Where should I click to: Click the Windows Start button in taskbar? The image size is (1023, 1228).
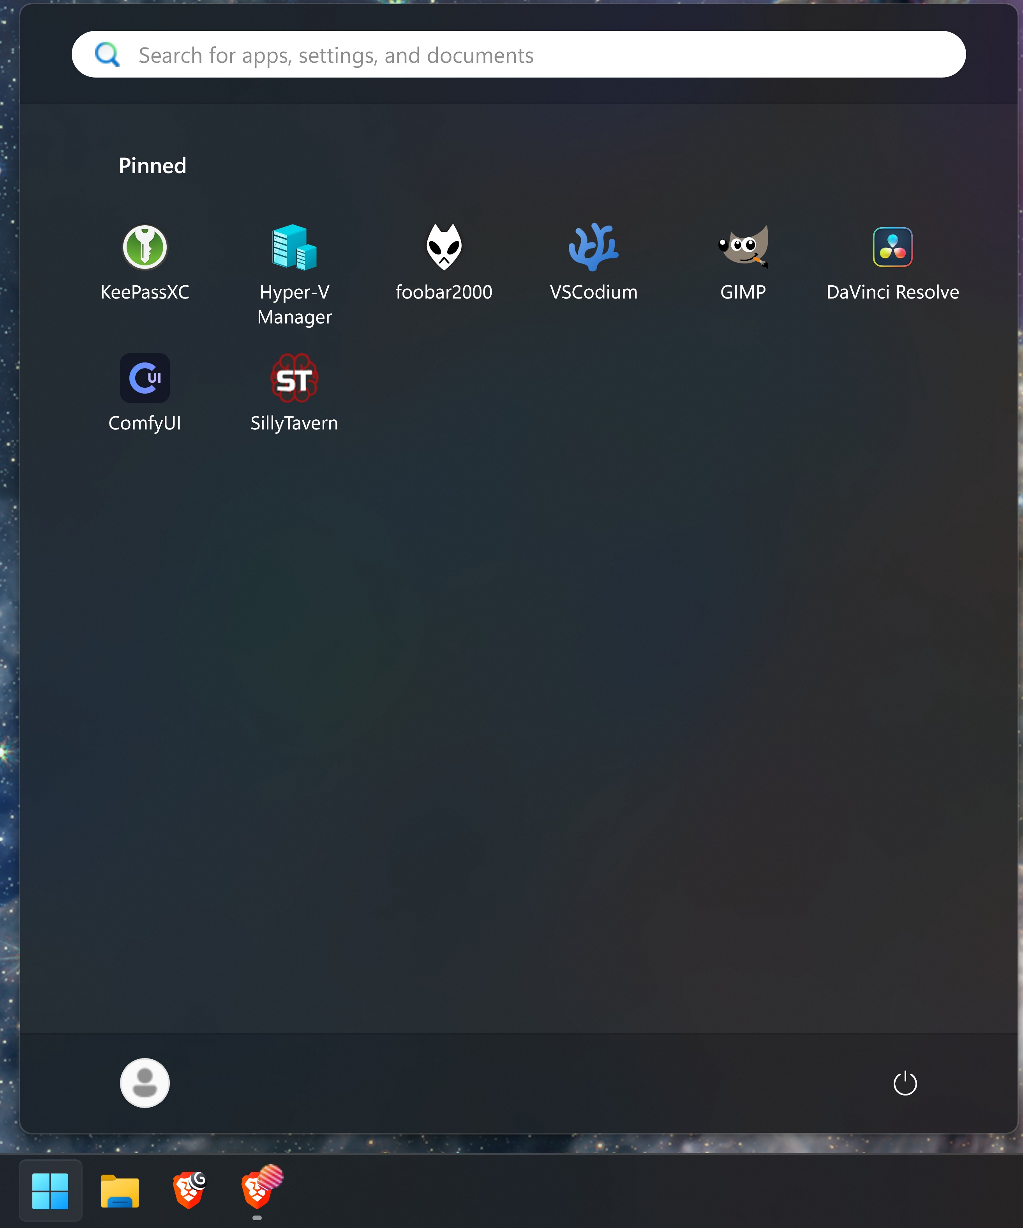tap(50, 1191)
